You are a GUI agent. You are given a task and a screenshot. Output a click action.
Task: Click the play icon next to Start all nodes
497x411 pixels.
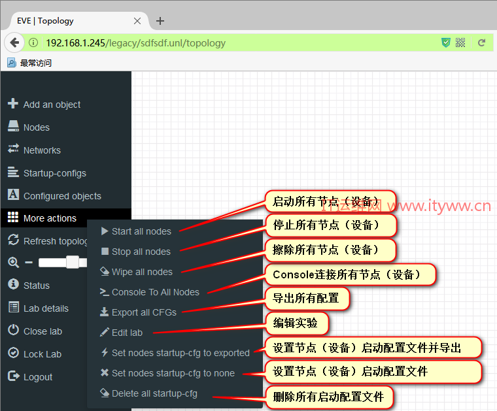point(104,231)
